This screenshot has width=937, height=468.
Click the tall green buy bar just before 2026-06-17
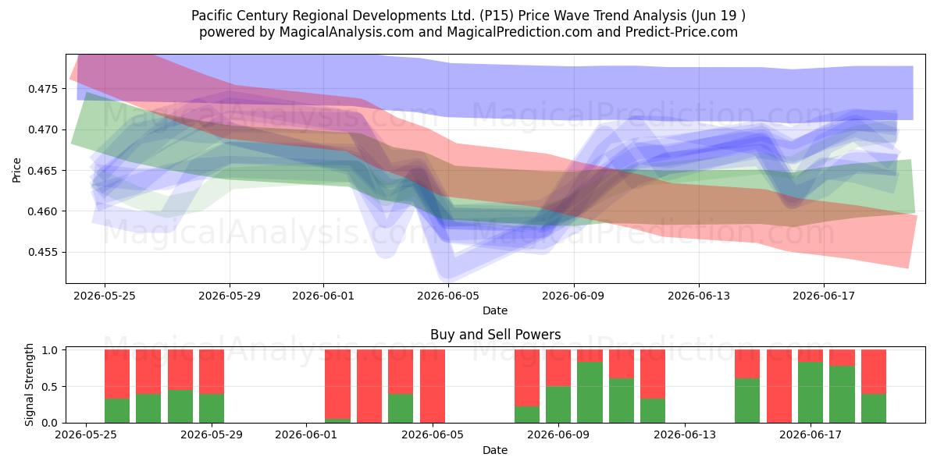pyautogui.click(x=811, y=392)
